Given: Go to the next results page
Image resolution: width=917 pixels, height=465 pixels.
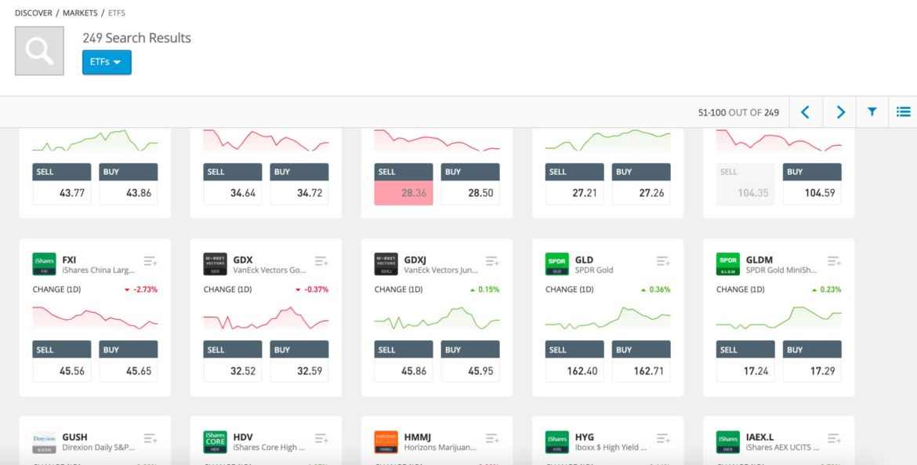Looking at the screenshot, I should [840, 112].
